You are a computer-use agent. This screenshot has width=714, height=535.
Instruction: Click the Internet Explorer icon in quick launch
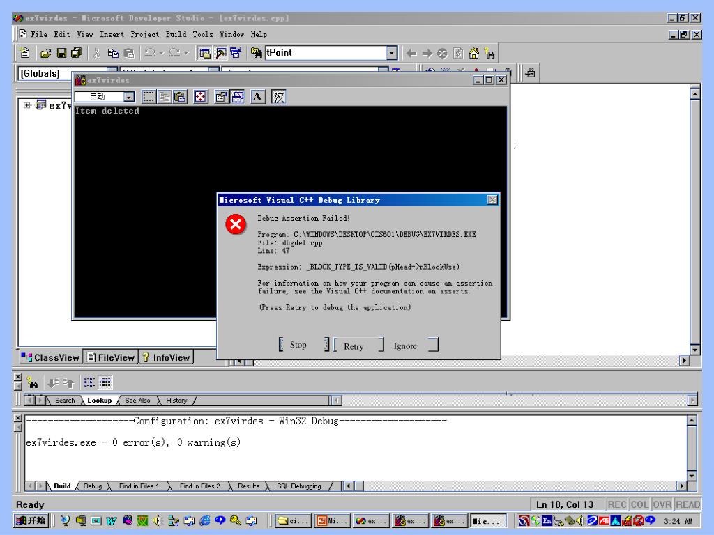(x=205, y=520)
